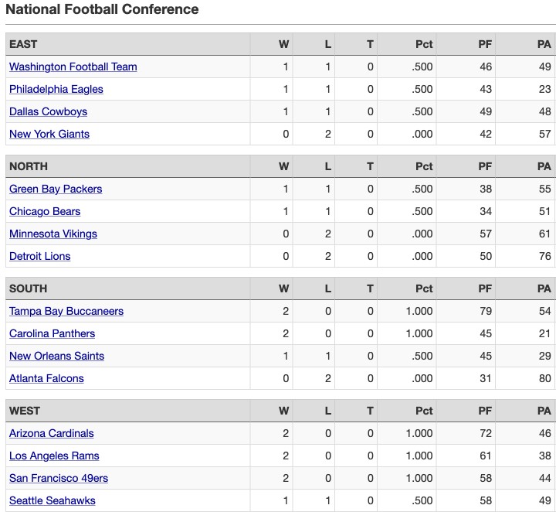Open the San Francisco 49ers link

(59, 478)
